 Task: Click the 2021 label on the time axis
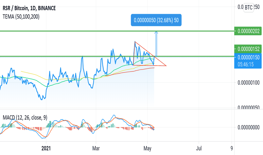46,148
